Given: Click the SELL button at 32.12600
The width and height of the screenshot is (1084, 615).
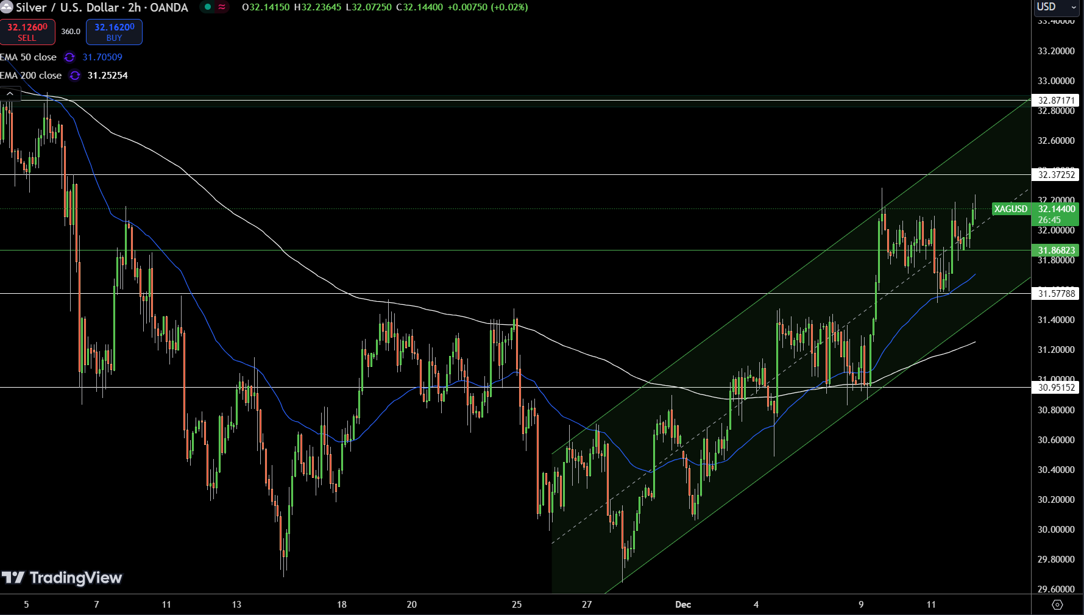Looking at the screenshot, I should [27, 32].
